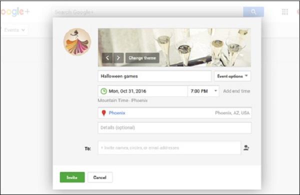The image size is (300, 195).
Task: Click the previous theme arrow
Action: click(107, 58)
